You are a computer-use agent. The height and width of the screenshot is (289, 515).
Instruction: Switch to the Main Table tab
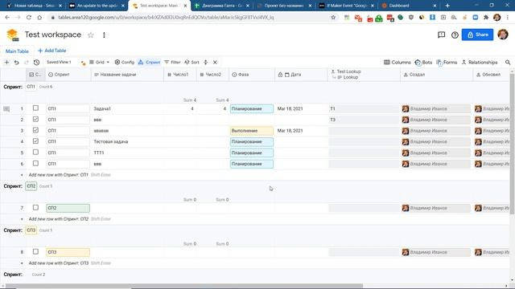click(x=17, y=51)
